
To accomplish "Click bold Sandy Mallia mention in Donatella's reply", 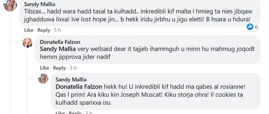I will [58, 49].
